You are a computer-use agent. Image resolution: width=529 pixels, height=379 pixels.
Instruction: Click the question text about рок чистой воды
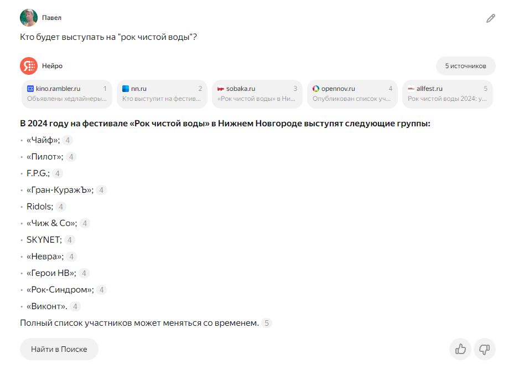pos(108,37)
